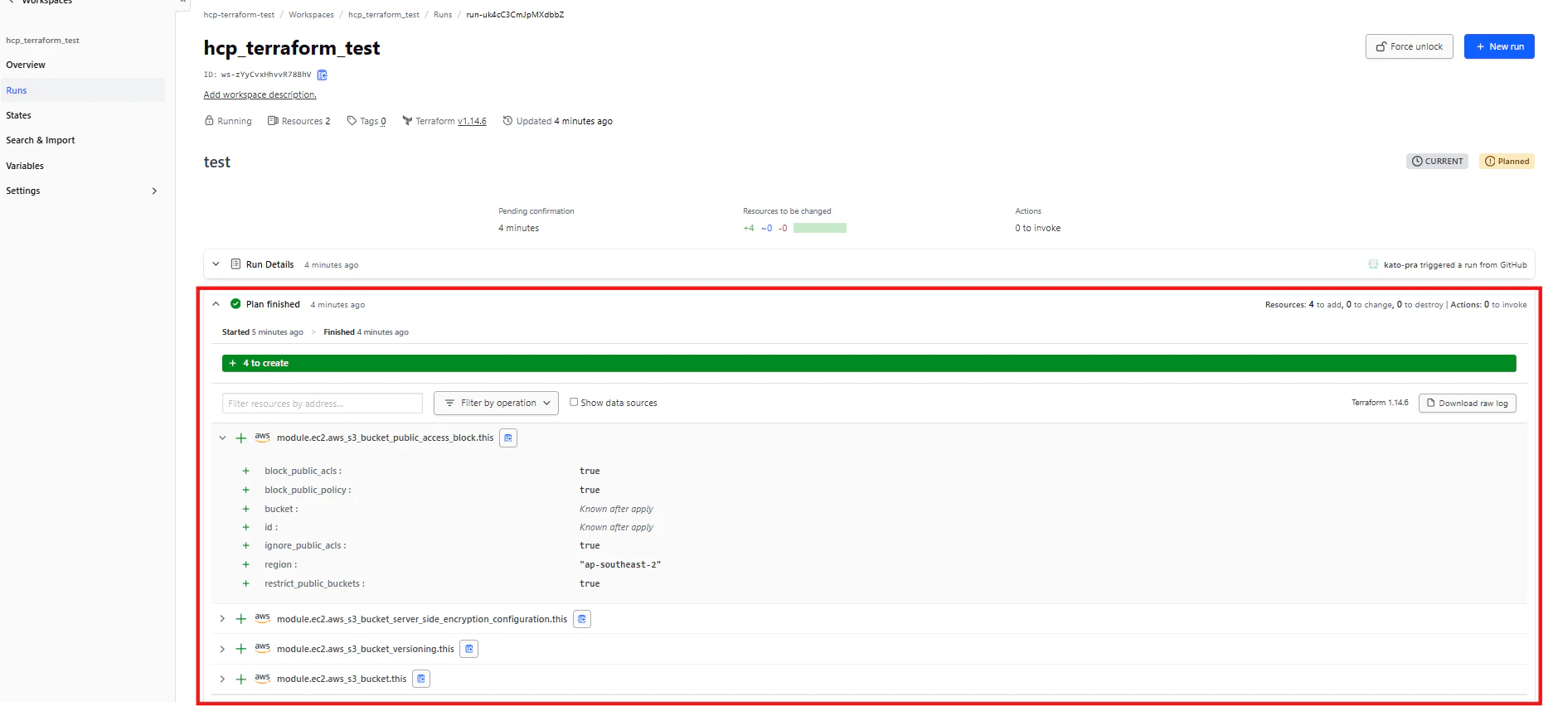This screenshot has width=1553, height=706.
Task: Click the green resources-to-be-changed bar
Action: (x=819, y=228)
